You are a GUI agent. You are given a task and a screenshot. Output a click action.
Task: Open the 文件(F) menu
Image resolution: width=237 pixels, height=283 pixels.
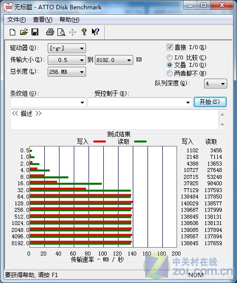(x=16, y=20)
